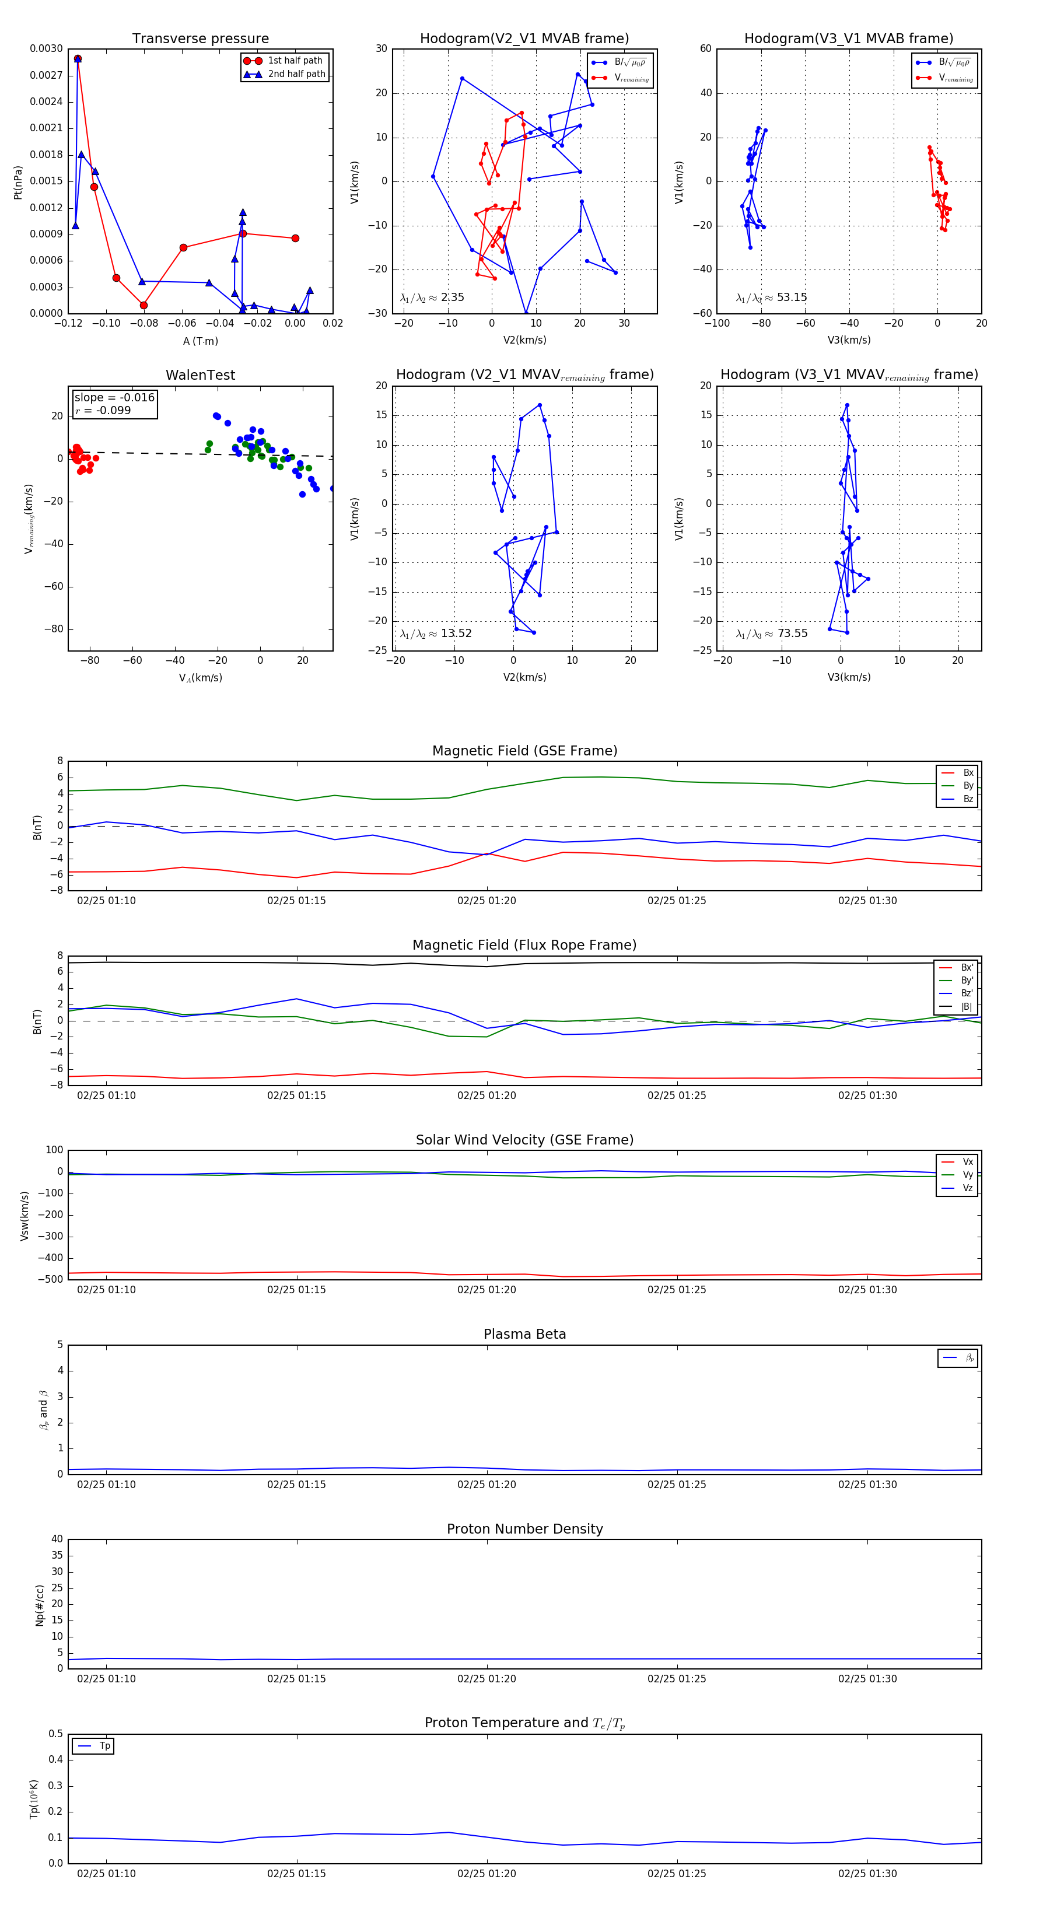Image resolution: width=1050 pixels, height=1925 pixels.
Task: Click 'Proton Temperature and Te/Tp' title
Action: pos(524,1723)
